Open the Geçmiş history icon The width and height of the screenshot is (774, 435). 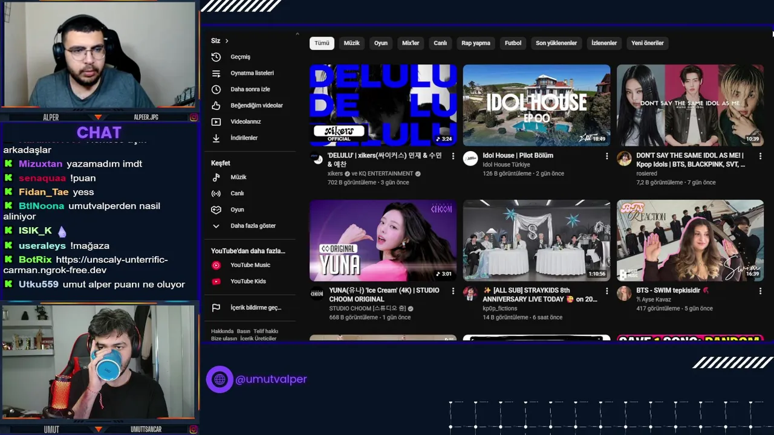pos(216,57)
